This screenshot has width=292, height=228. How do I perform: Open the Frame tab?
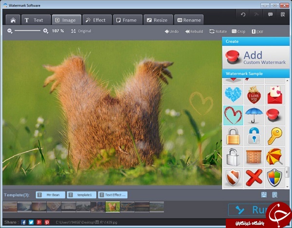[128, 20]
